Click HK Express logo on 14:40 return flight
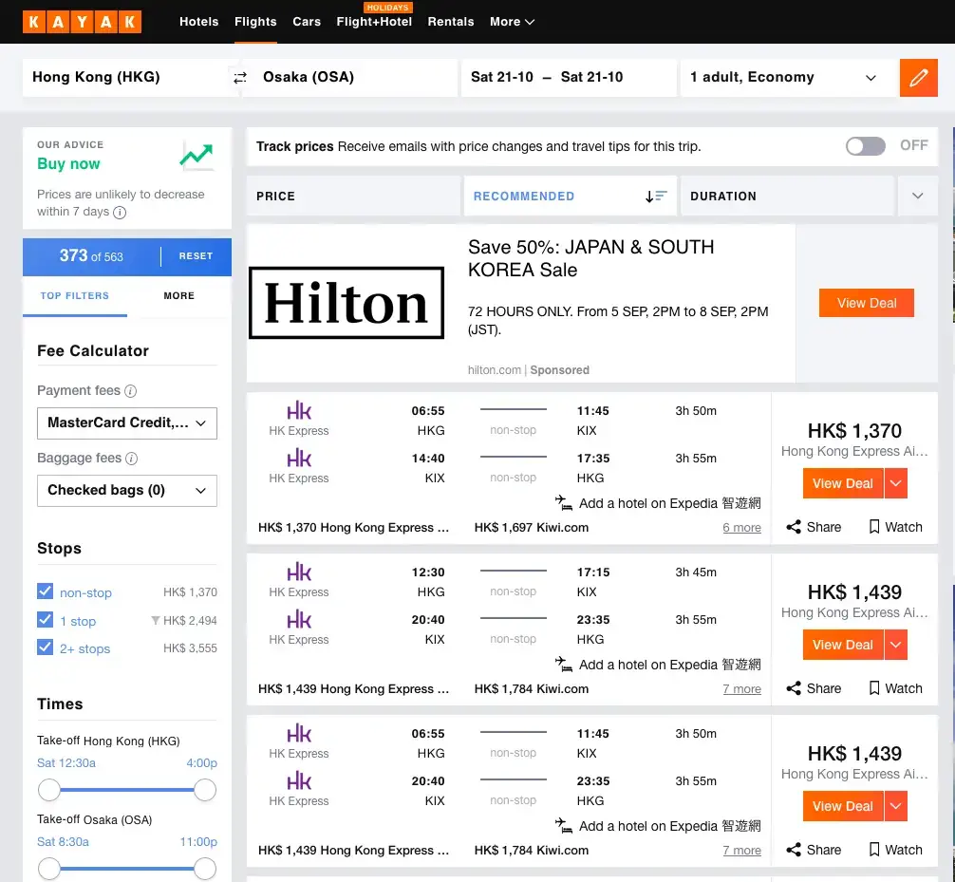Image resolution: width=955 pixels, height=882 pixels. [299, 458]
